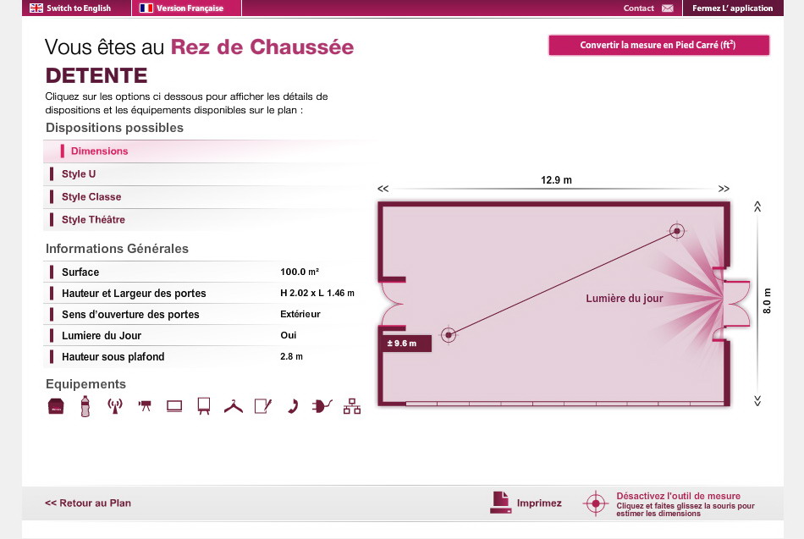Click the left chevron on the width measurement
The image size is (804, 539).
pyautogui.click(x=383, y=188)
